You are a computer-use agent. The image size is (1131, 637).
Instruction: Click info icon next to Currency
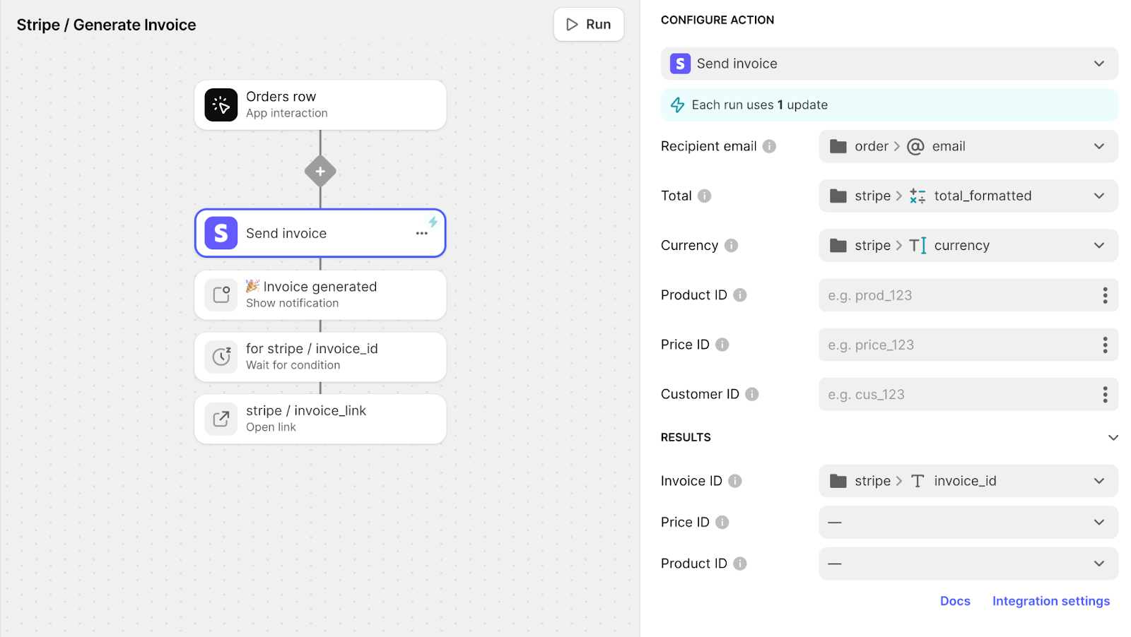pos(731,245)
